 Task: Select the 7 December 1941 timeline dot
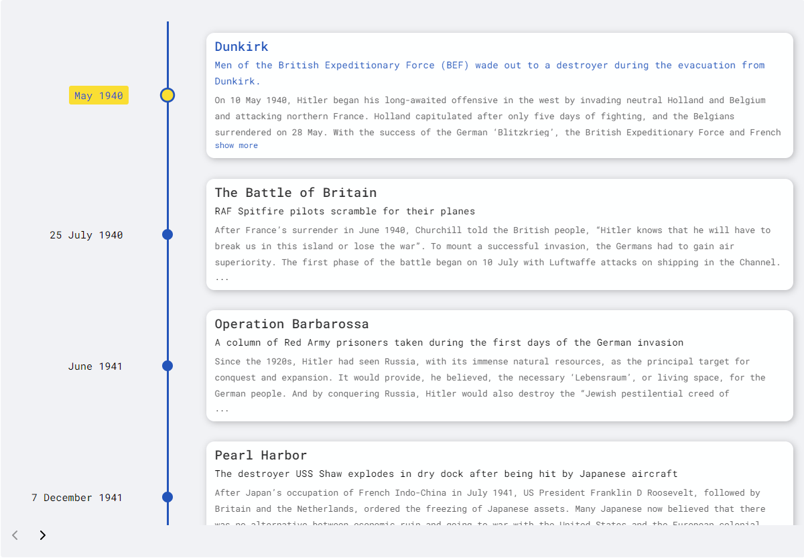(x=167, y=497)
